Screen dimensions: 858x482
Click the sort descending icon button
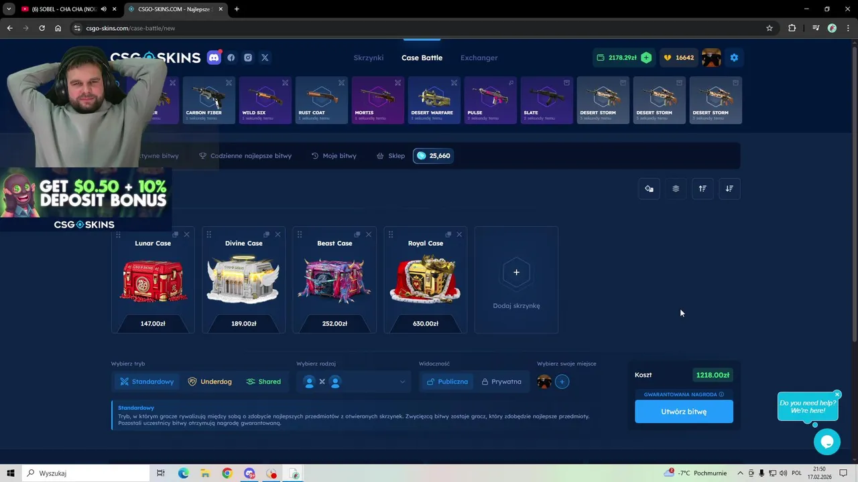[729, 189]
